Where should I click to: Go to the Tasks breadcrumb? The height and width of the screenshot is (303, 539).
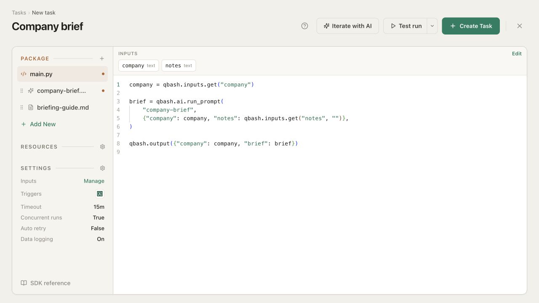tap(19, 13)
